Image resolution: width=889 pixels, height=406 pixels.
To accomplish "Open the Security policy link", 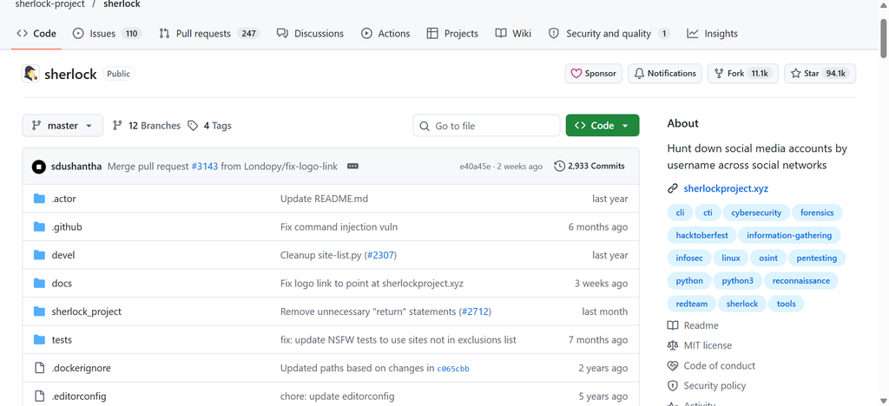I will (x=707, y=386).
